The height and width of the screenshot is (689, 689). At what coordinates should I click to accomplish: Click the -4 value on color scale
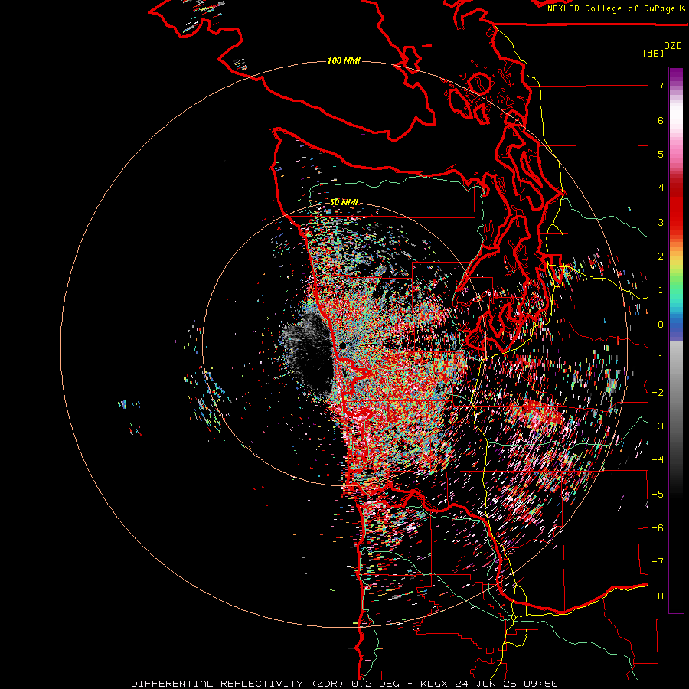tap(658, 460)
